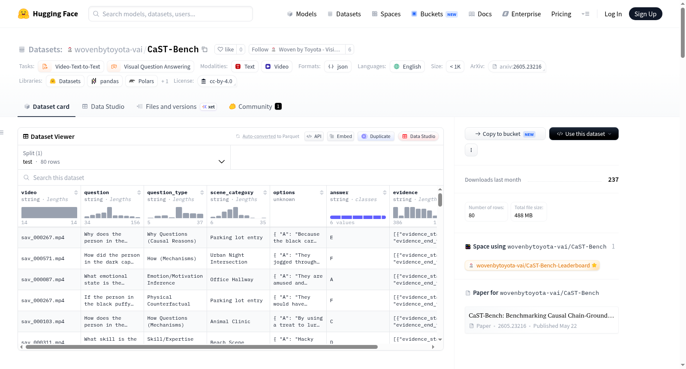Click the Log In link
Viewport: 686px width, 369px height.
pos(613,14)
